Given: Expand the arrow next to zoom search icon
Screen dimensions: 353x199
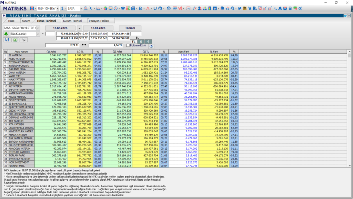Looking at the screenshot, I should pyautogui.click(x=236, y=8).
